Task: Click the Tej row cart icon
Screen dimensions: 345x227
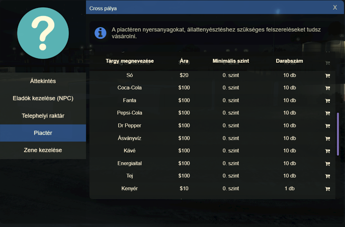Action: click(327, 176)
